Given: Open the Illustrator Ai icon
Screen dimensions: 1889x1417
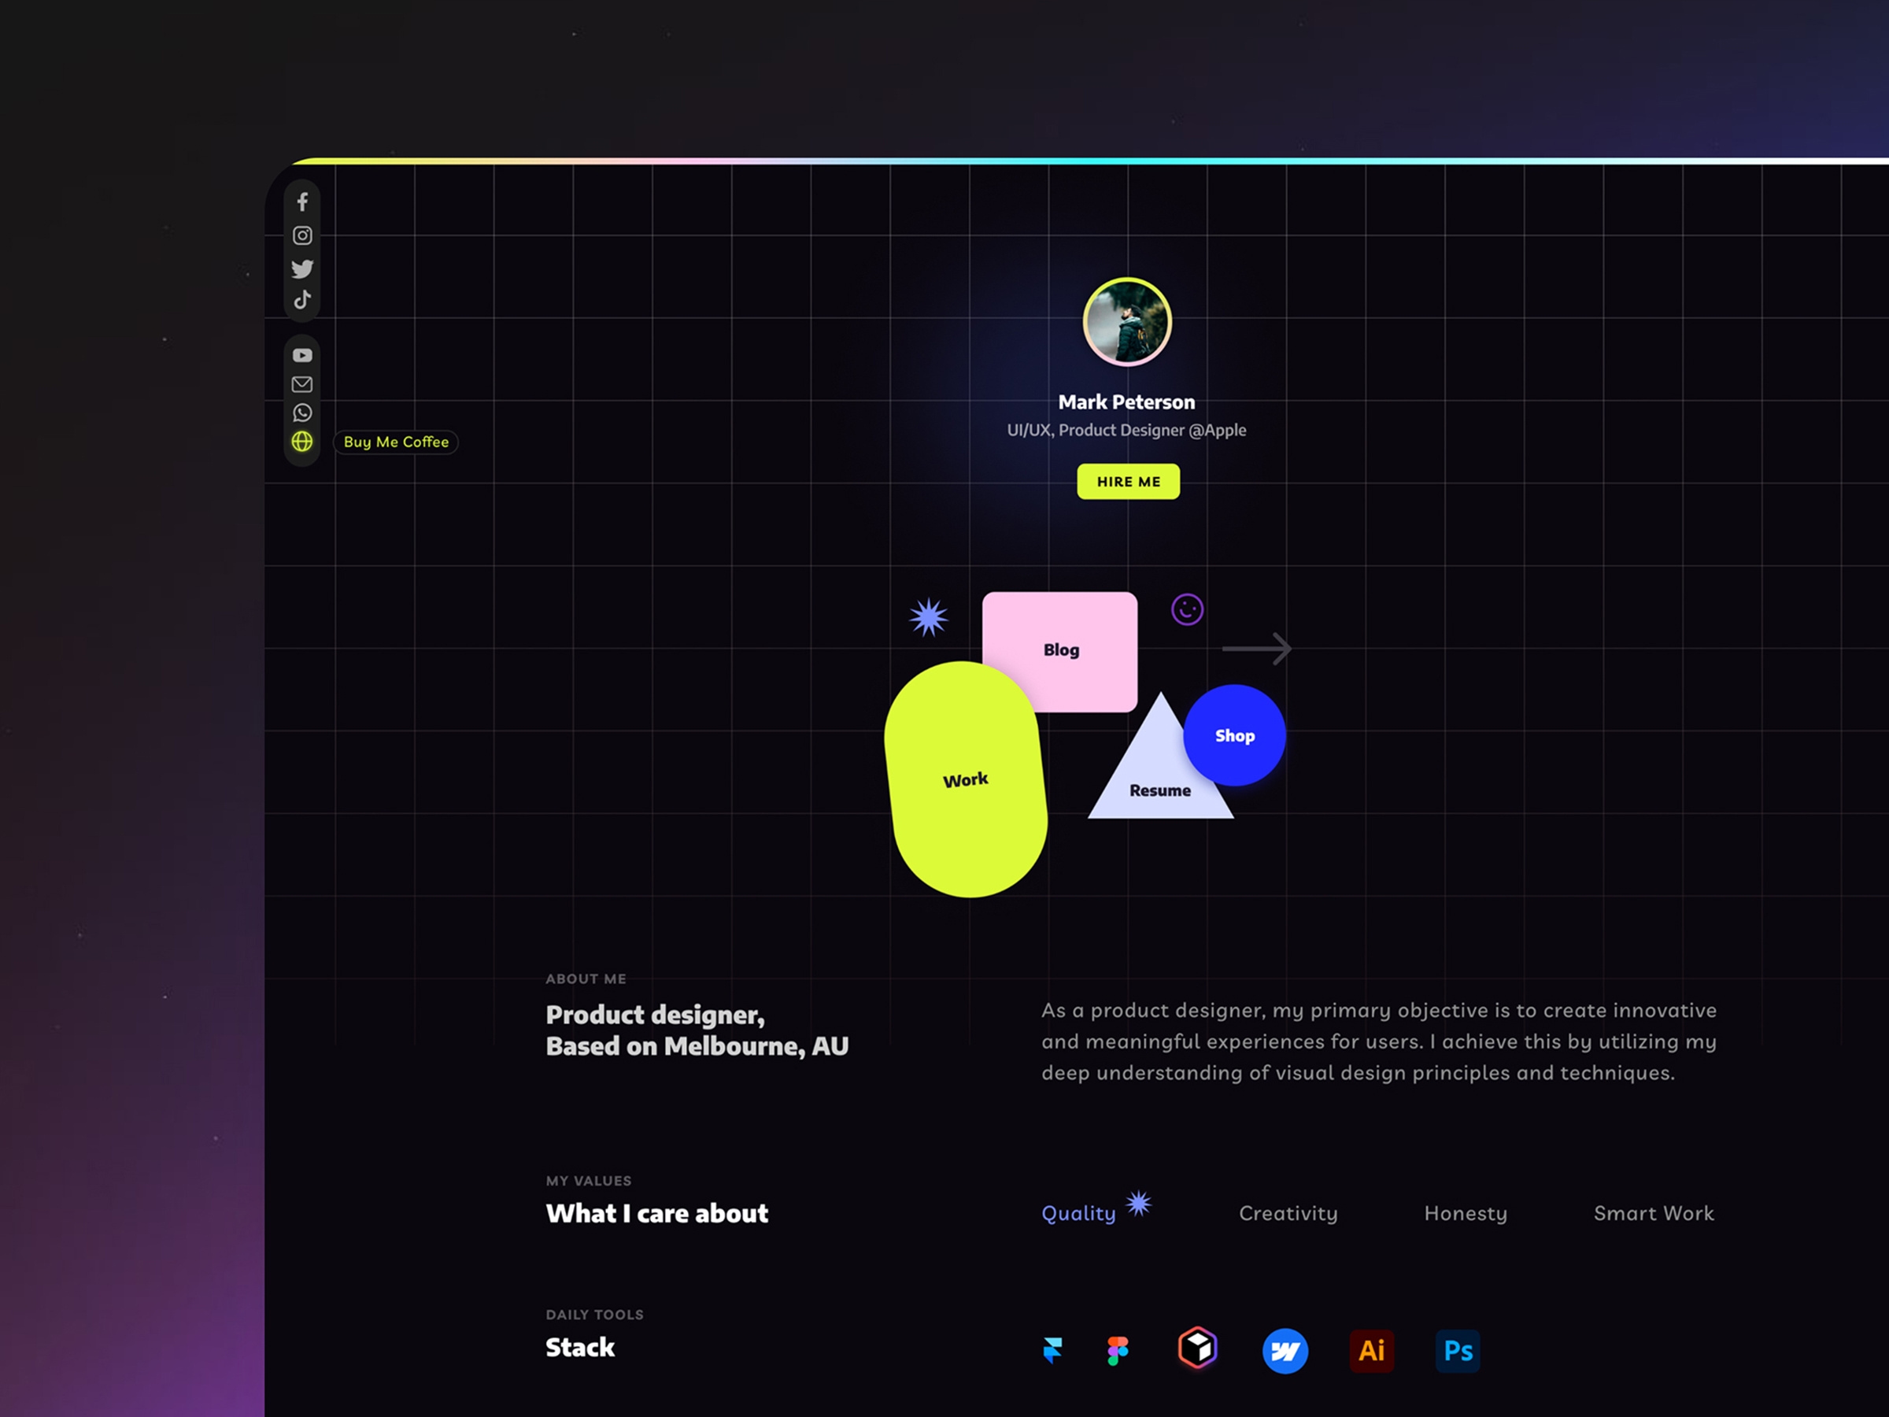Looking at the screenshot, I should pyautogui.click(x=1371, y=1350).
